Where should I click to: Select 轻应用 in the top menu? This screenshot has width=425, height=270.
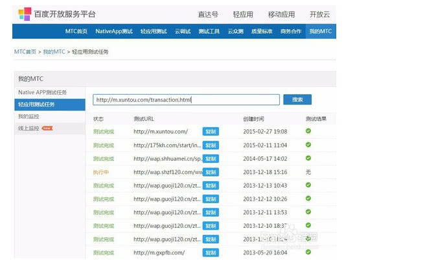point(243,14)
